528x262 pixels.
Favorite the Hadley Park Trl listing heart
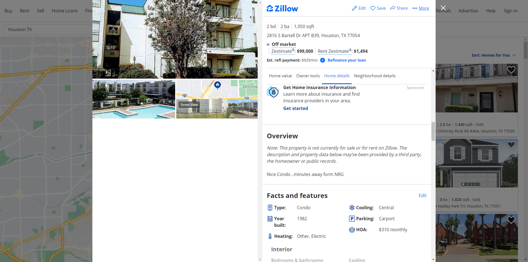click(511, 145)
